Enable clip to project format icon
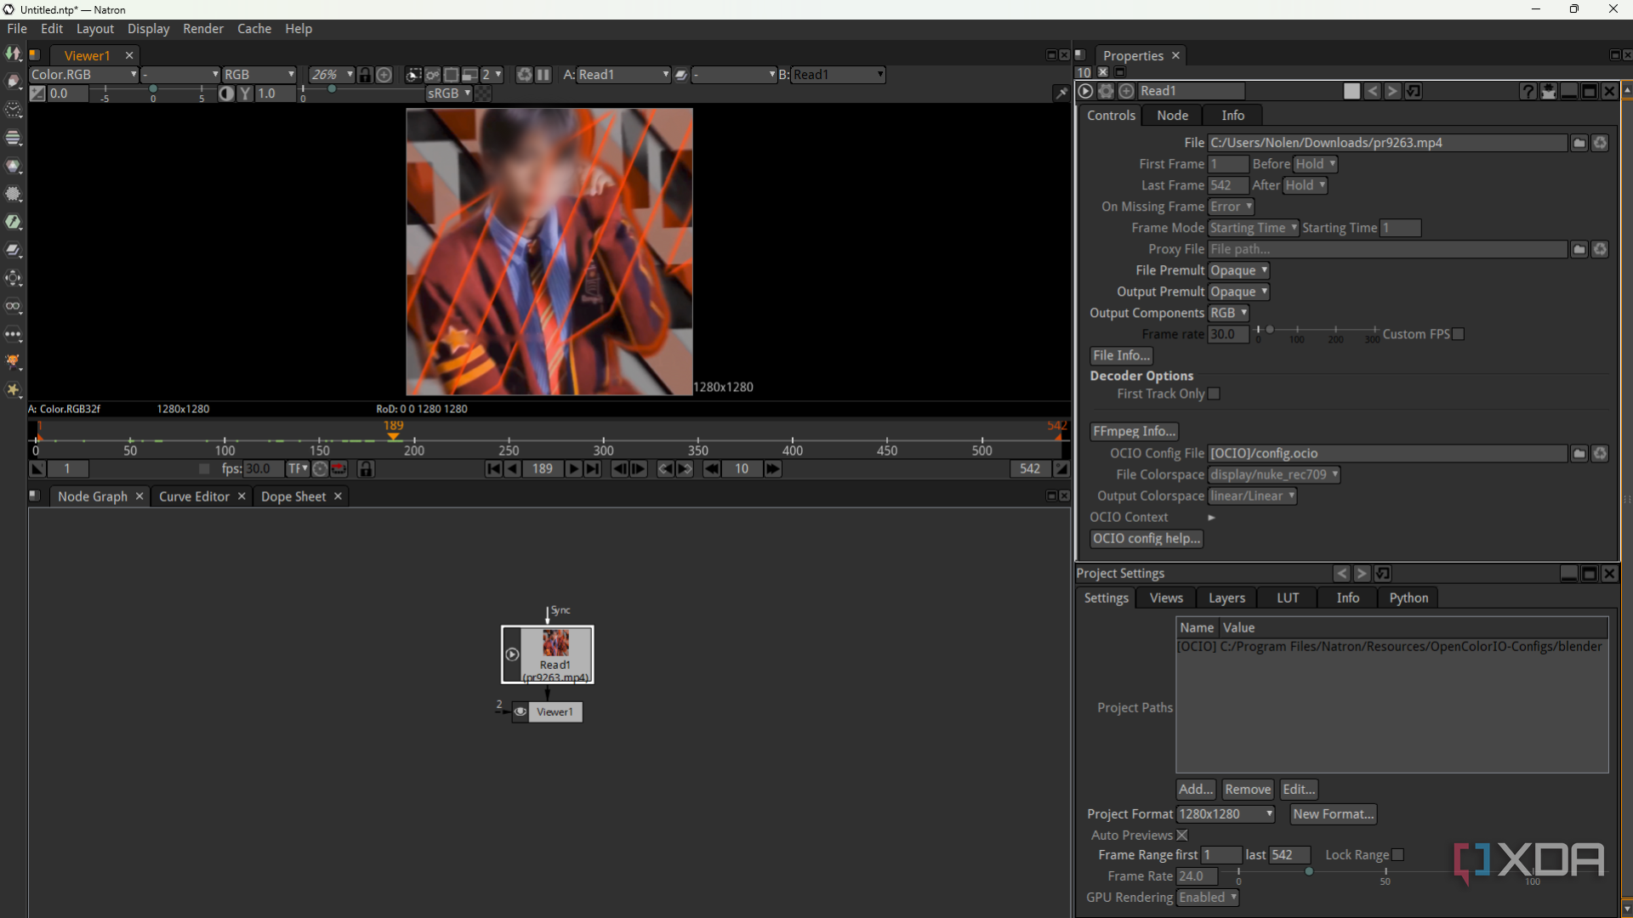 point(413,75)
